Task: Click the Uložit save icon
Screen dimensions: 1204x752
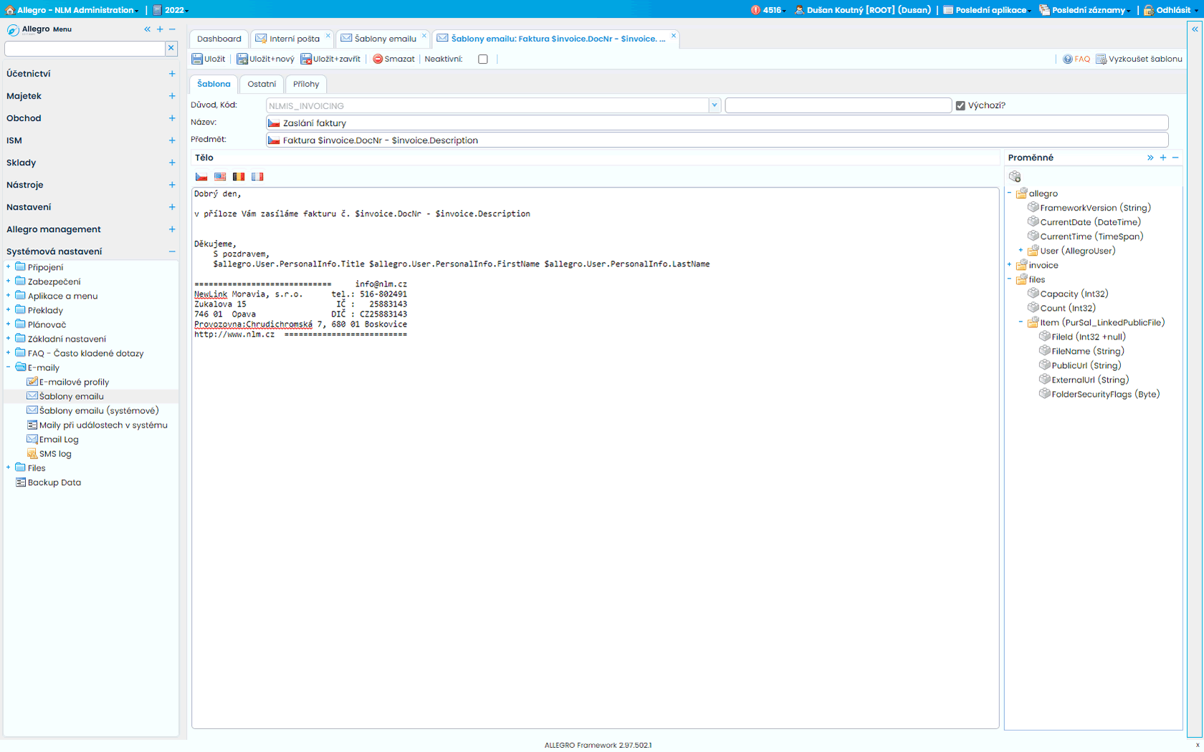Action: [197, 59]
